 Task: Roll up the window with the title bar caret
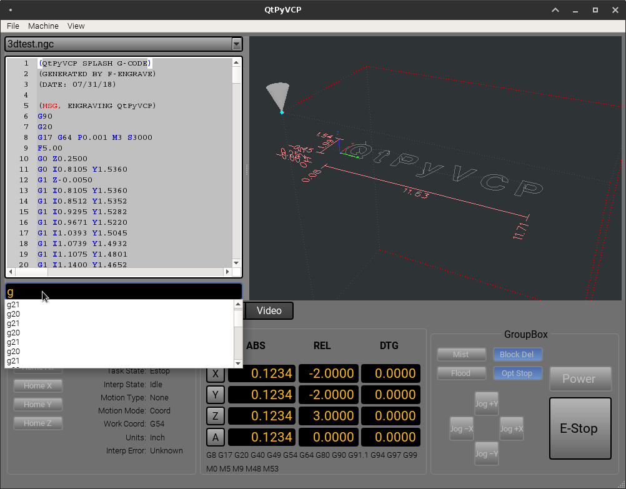pos(555,10)
